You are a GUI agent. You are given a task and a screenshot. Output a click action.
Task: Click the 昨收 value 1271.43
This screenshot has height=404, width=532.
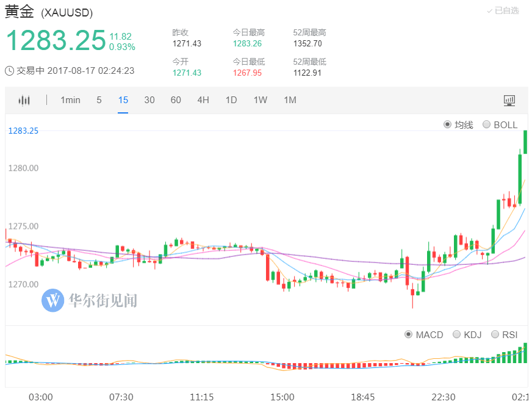click(187, 43)
